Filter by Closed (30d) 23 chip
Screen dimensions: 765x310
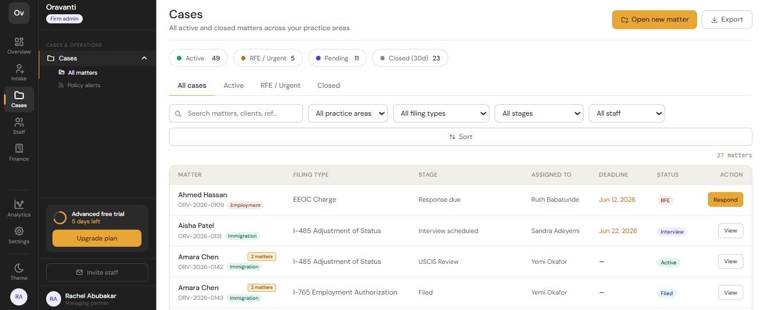coord(410,58)
